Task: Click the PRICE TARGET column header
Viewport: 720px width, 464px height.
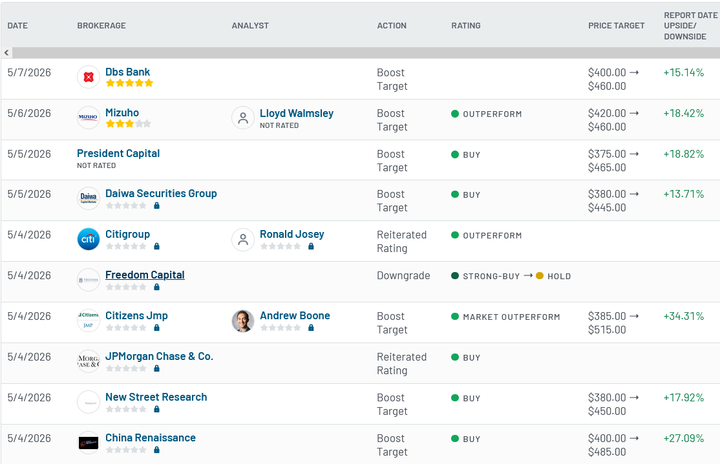Action: 617,26
